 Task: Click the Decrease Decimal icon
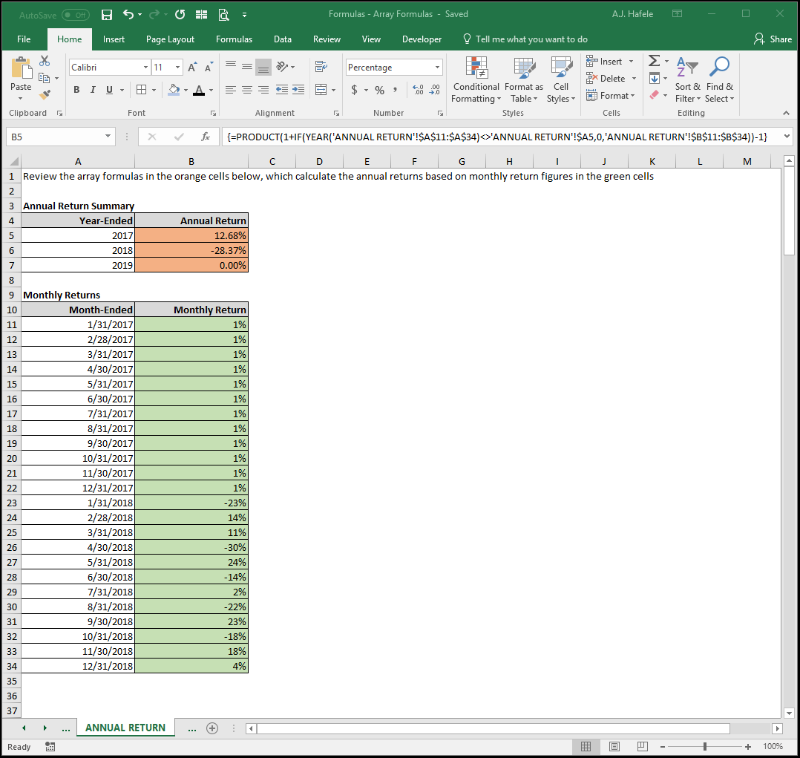(435, 90)
